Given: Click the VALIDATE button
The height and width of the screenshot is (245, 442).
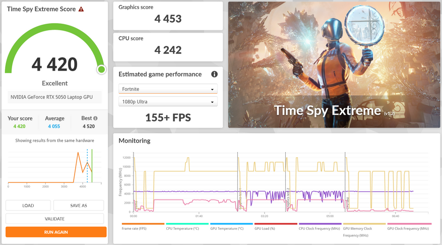Looking at the screenshot, I should [55, 219].
